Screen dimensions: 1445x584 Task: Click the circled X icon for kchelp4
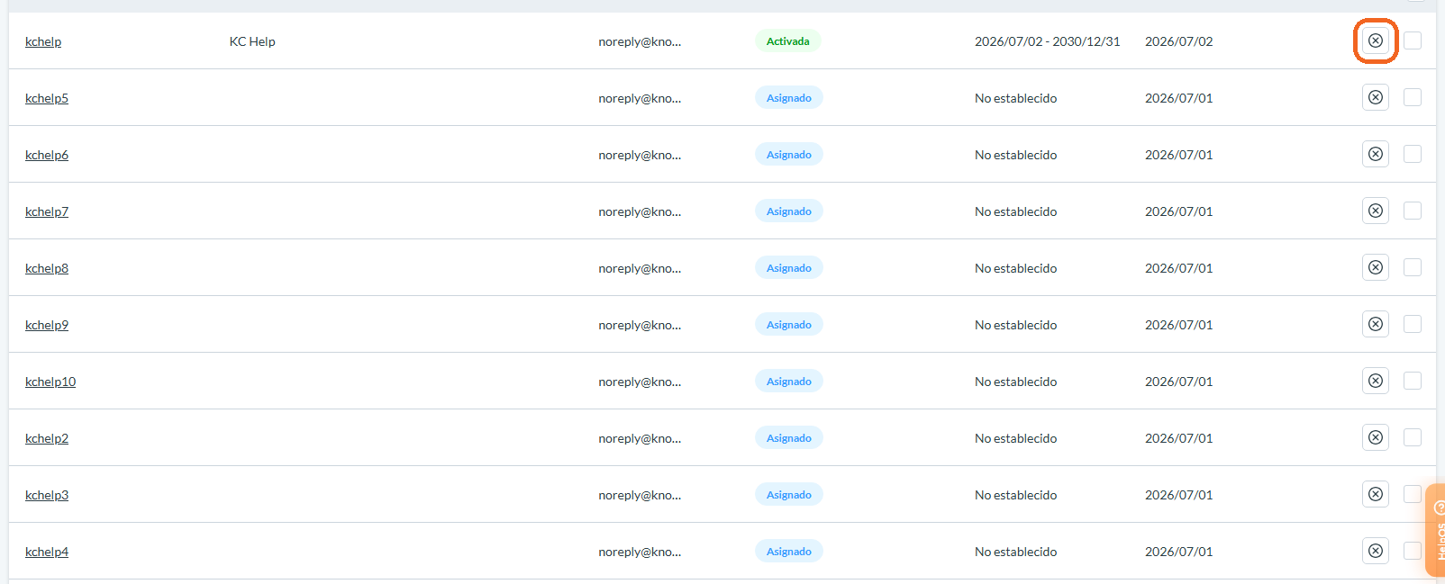point(1376,551)
